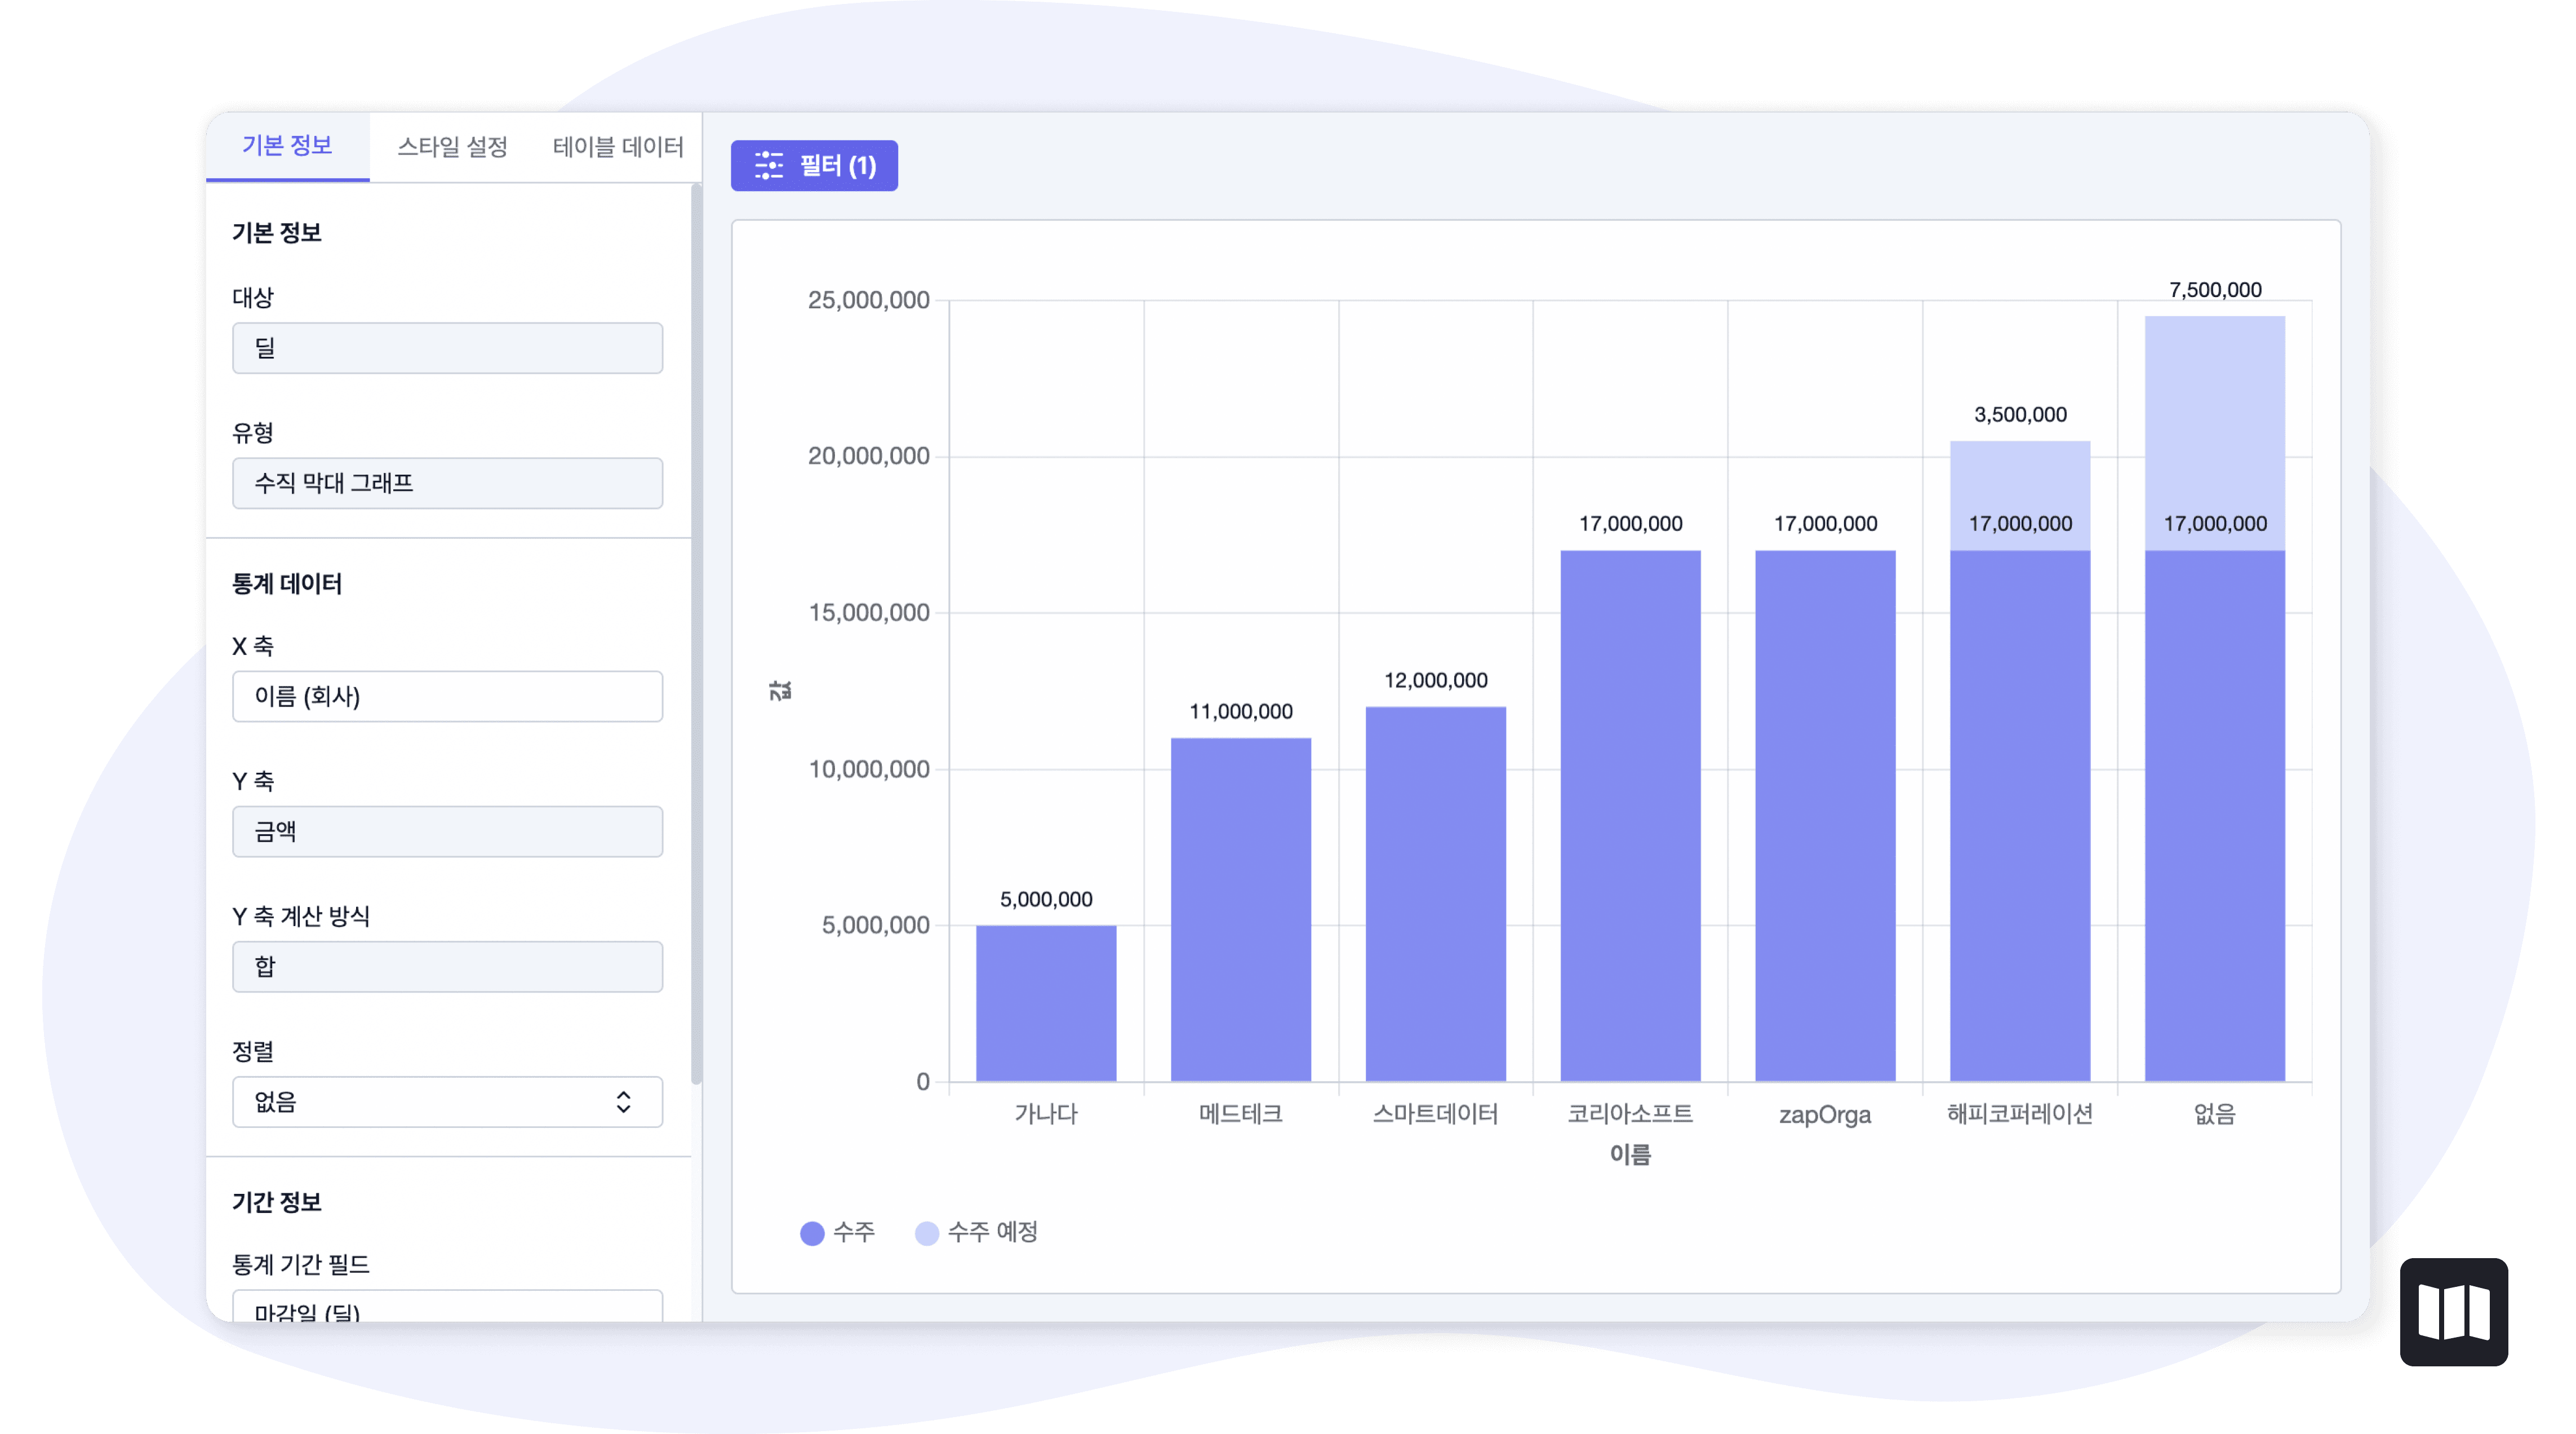Click the 11,000,000 data label
2576x1434 pixels.
pos(1241,711)
